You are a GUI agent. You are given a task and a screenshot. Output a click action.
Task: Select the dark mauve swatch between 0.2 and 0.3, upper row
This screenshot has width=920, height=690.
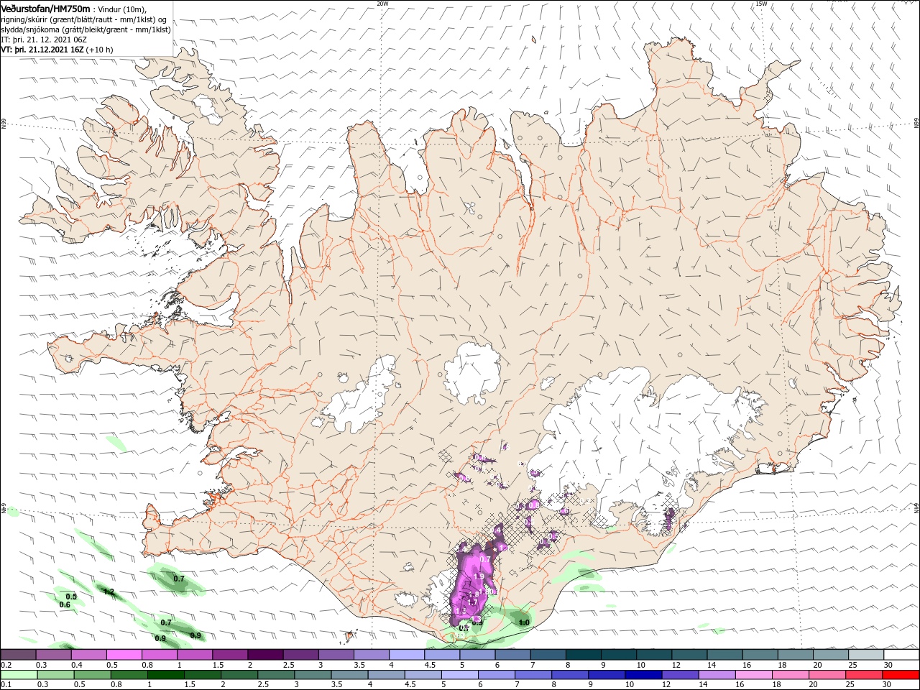[x=18, y=655]
